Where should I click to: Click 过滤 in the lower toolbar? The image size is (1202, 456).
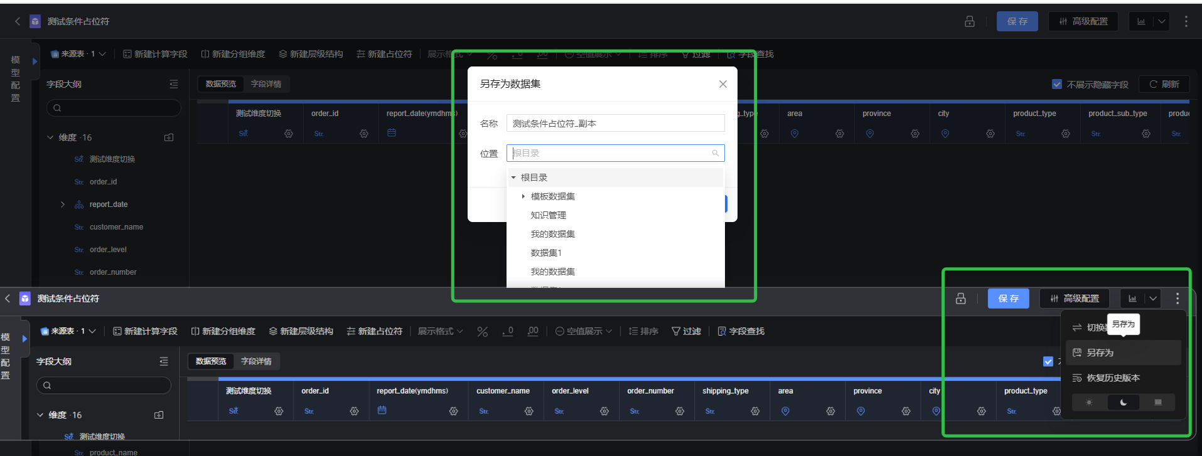[x=686, y=331]
